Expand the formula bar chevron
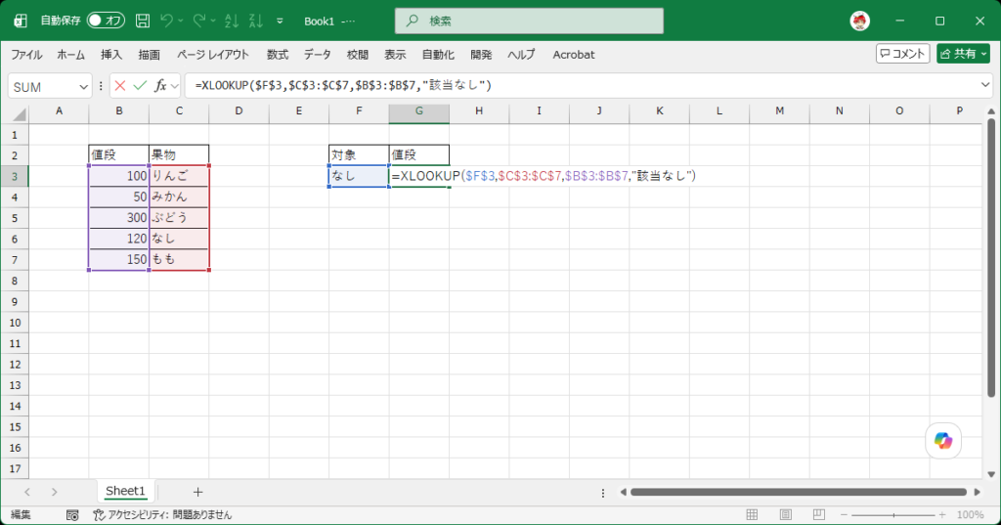This screenshot has height=525, width=1001. click(985, 85)
